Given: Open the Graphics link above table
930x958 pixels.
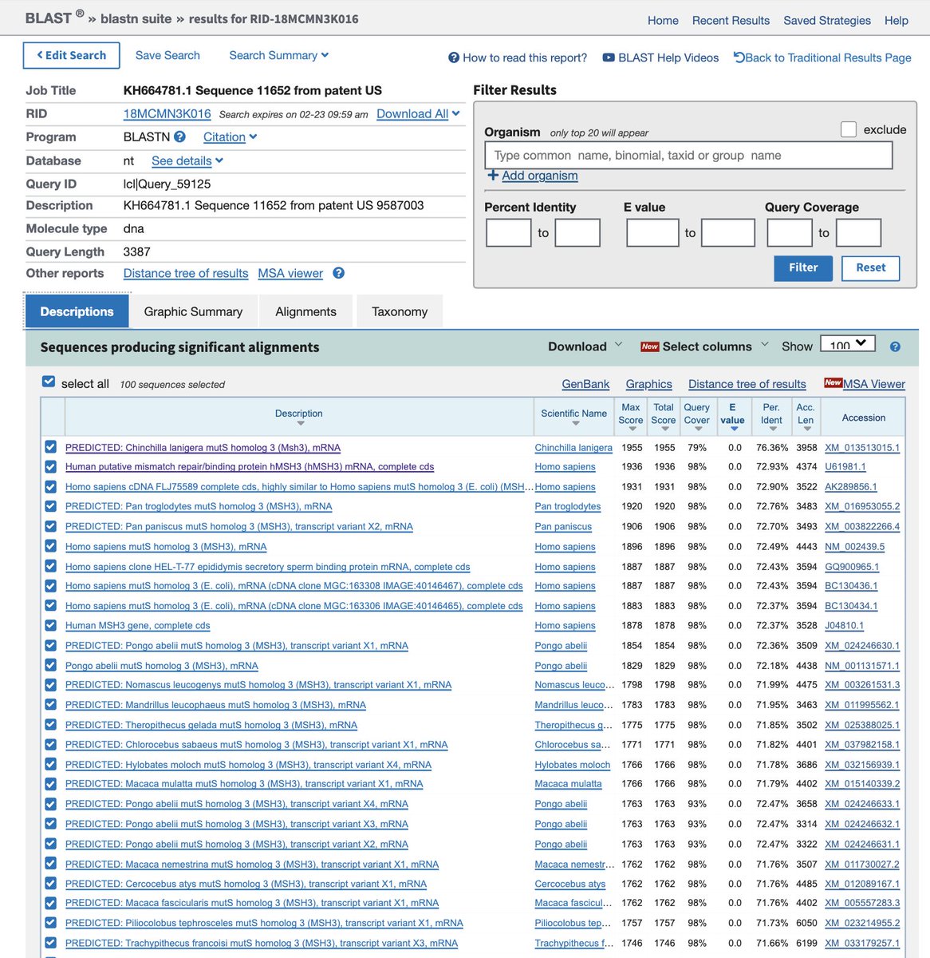Looking at the screenshot, I should tap(648, 384).
